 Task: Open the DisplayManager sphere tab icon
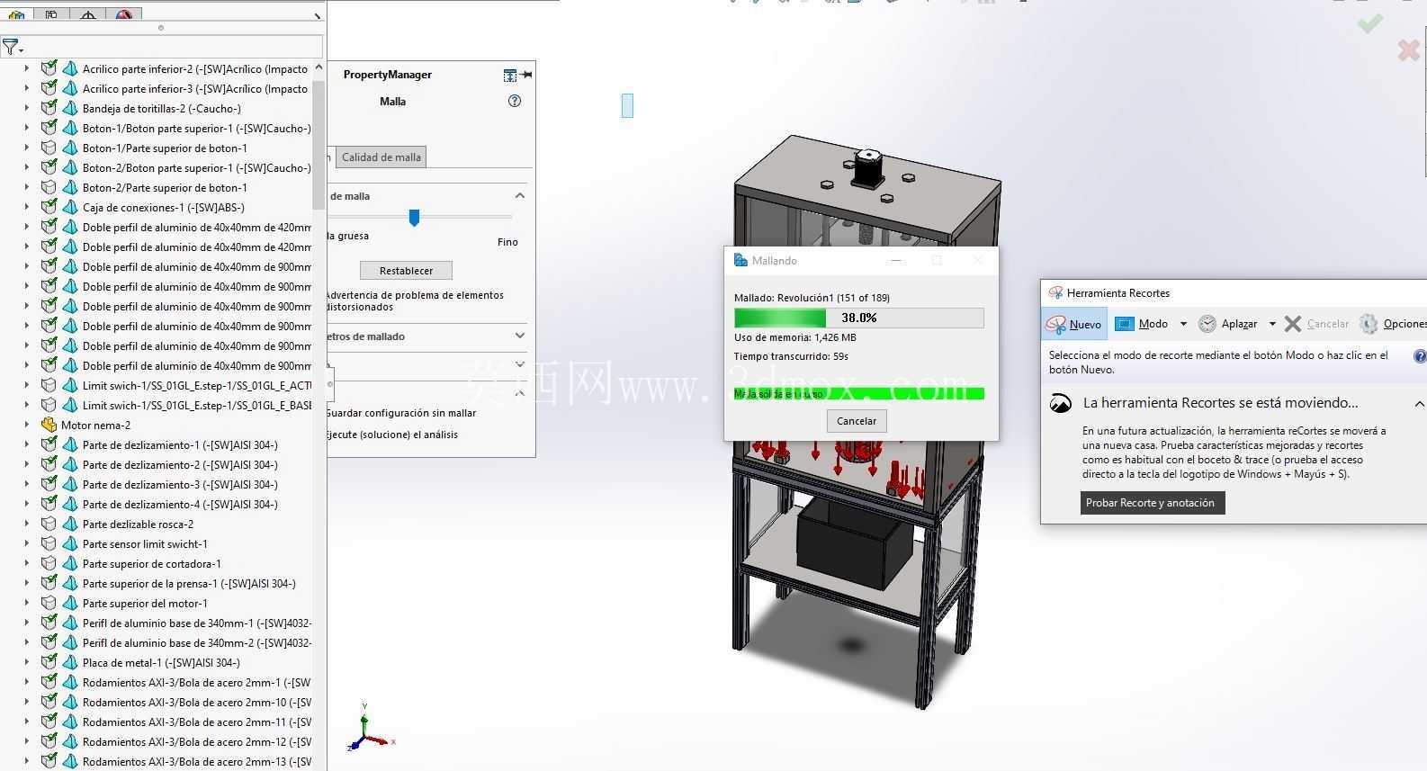(124, 15)
